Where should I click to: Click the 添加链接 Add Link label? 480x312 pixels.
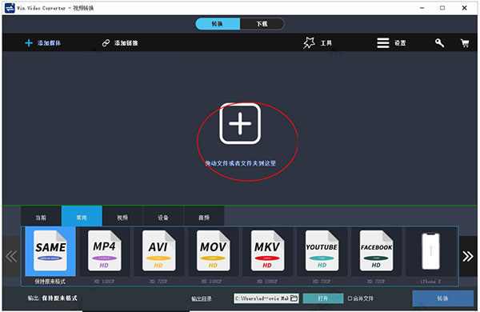126,43
